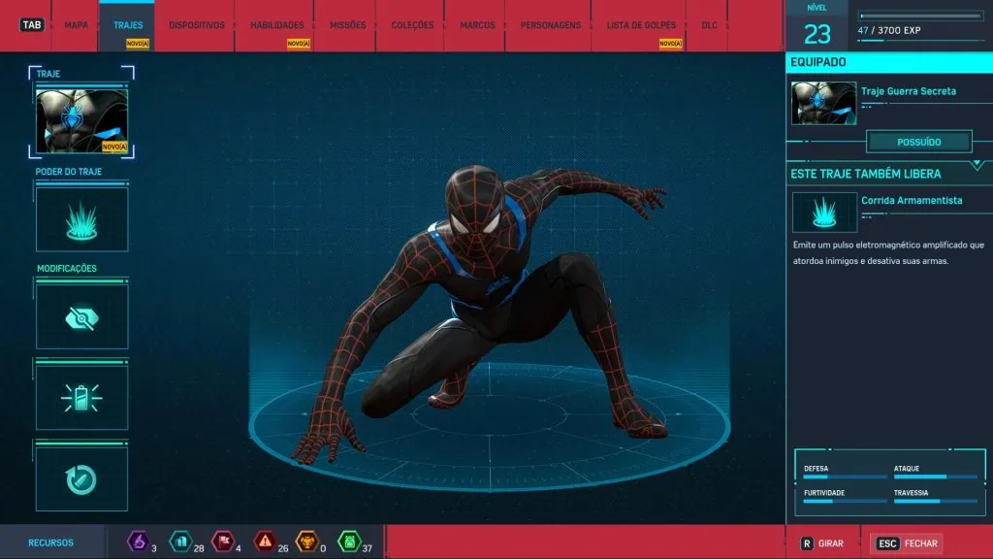Click the Traje Guerra Secreta name text
The width and height of the screenshot is (993, 559).
click(x=908, y=91)
